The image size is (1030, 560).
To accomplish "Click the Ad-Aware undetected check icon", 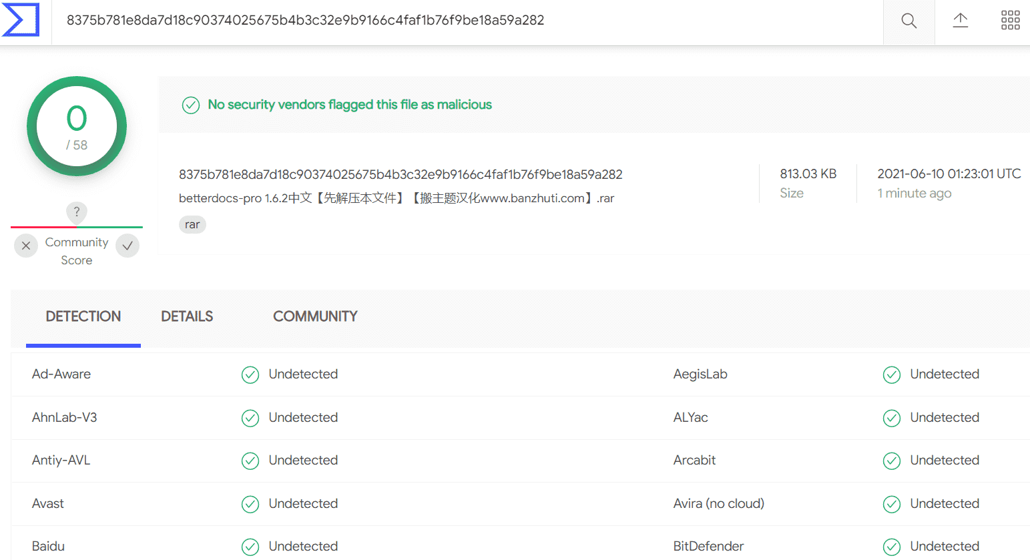I will (x=250, y=375).
